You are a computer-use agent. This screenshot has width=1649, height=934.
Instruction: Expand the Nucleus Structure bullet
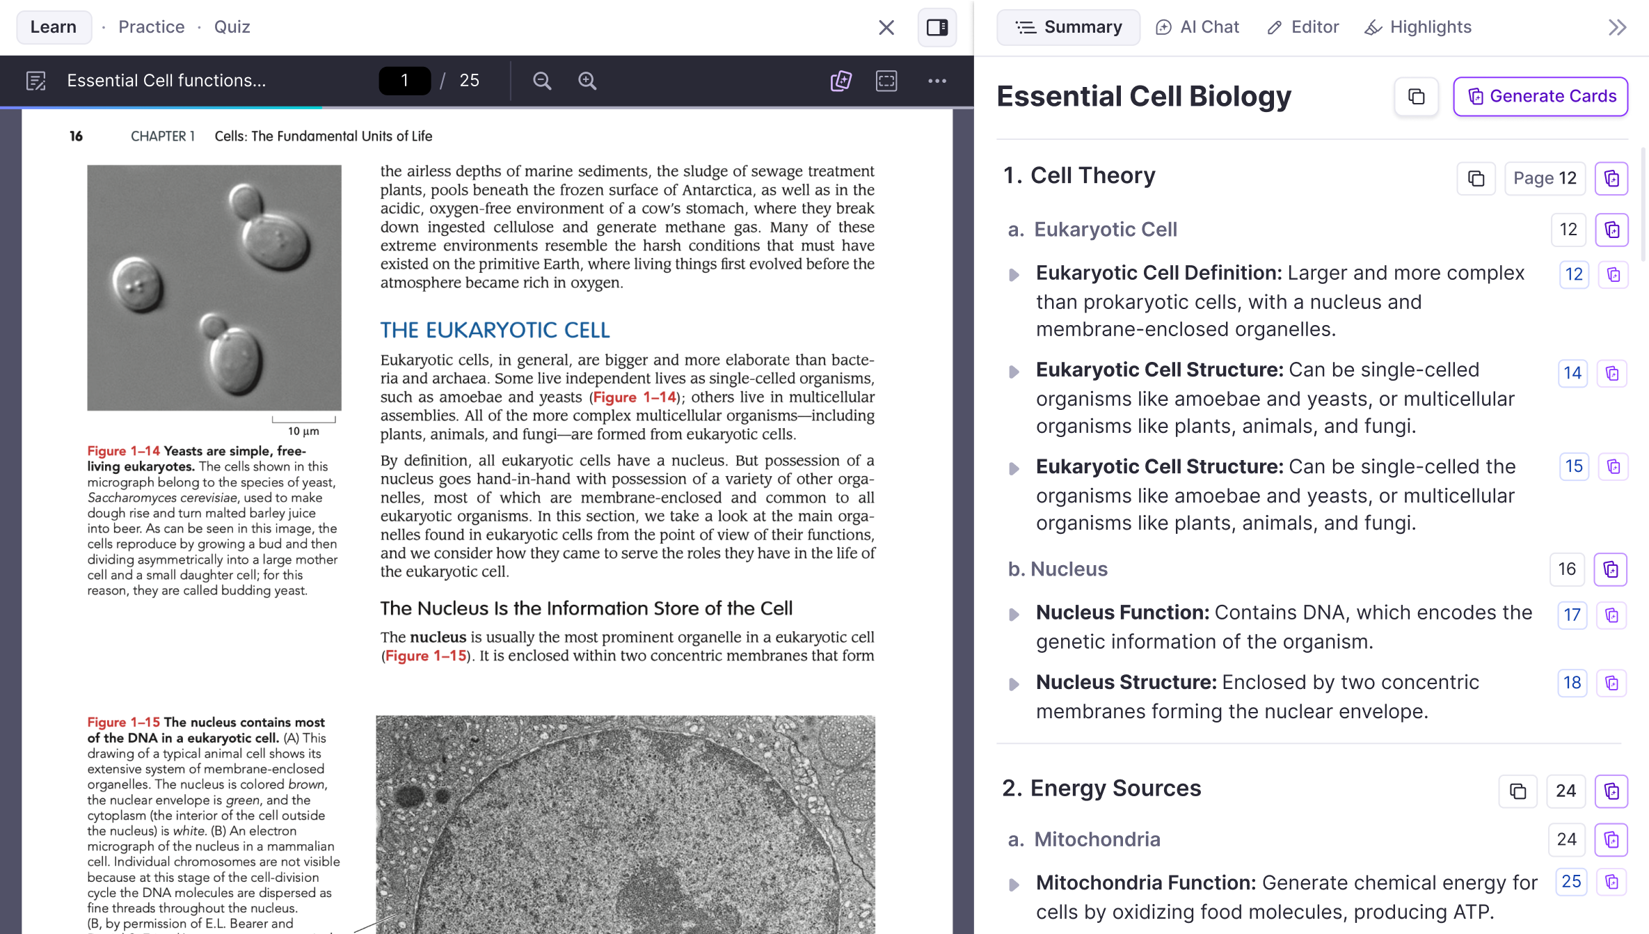1014,684
